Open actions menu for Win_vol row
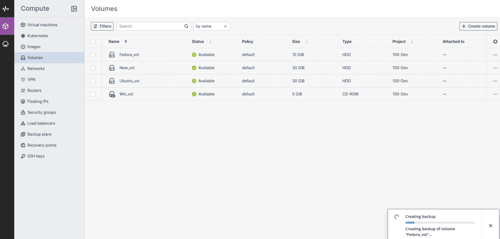Viewport: 500px width, 239px height. coord(495,94)
